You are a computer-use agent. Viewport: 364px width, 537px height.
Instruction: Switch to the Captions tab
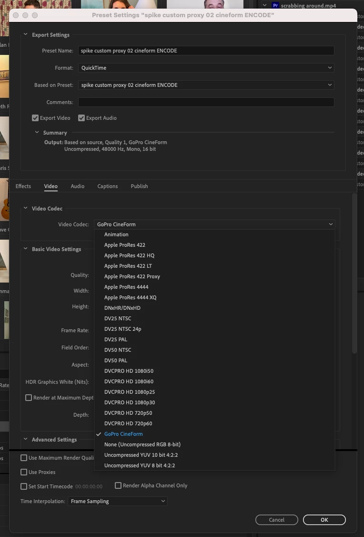click(x=108, y=186)
